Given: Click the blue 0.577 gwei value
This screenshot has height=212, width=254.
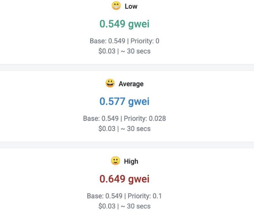Looking at the screenshot, I should point(124,101).
